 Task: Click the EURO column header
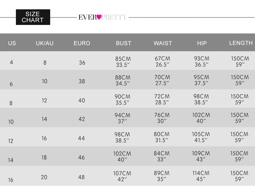(82, 43)
